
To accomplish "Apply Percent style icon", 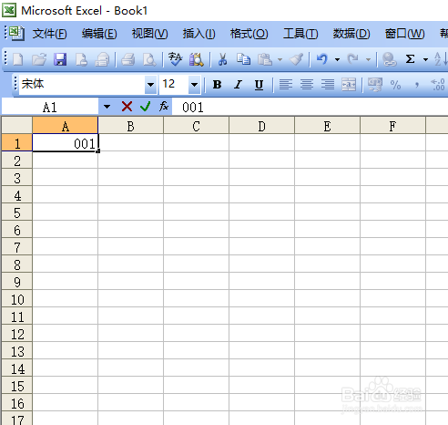I will click(395, 85).
